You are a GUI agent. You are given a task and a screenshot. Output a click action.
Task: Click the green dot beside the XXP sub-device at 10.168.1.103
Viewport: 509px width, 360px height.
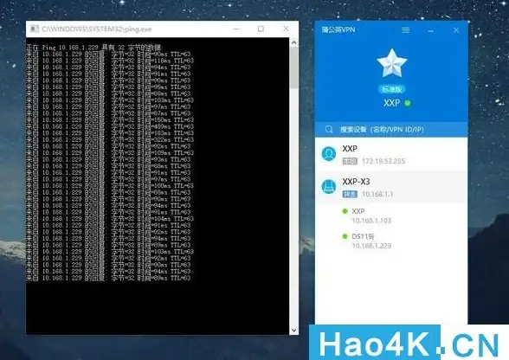pos(345,211)
